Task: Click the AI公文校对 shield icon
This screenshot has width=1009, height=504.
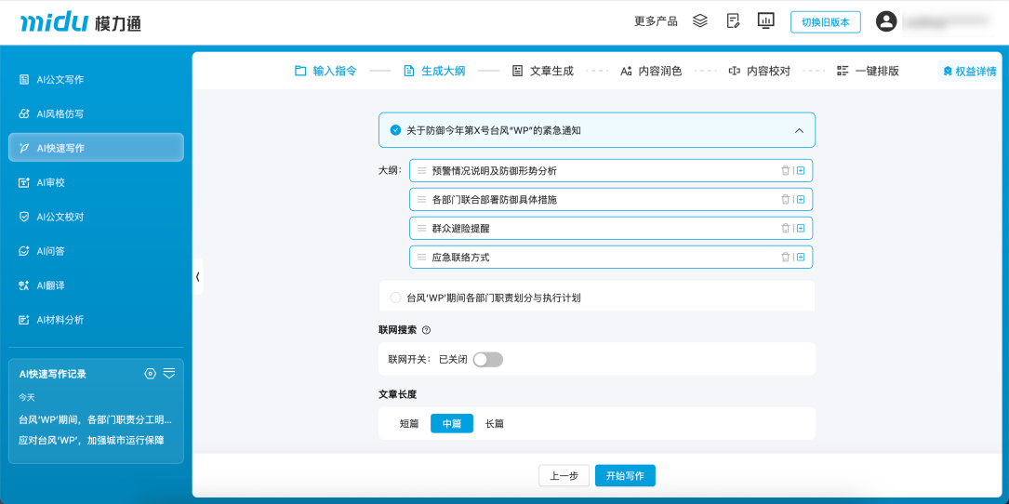Action: pyautogui.click(x=24, y=217)
